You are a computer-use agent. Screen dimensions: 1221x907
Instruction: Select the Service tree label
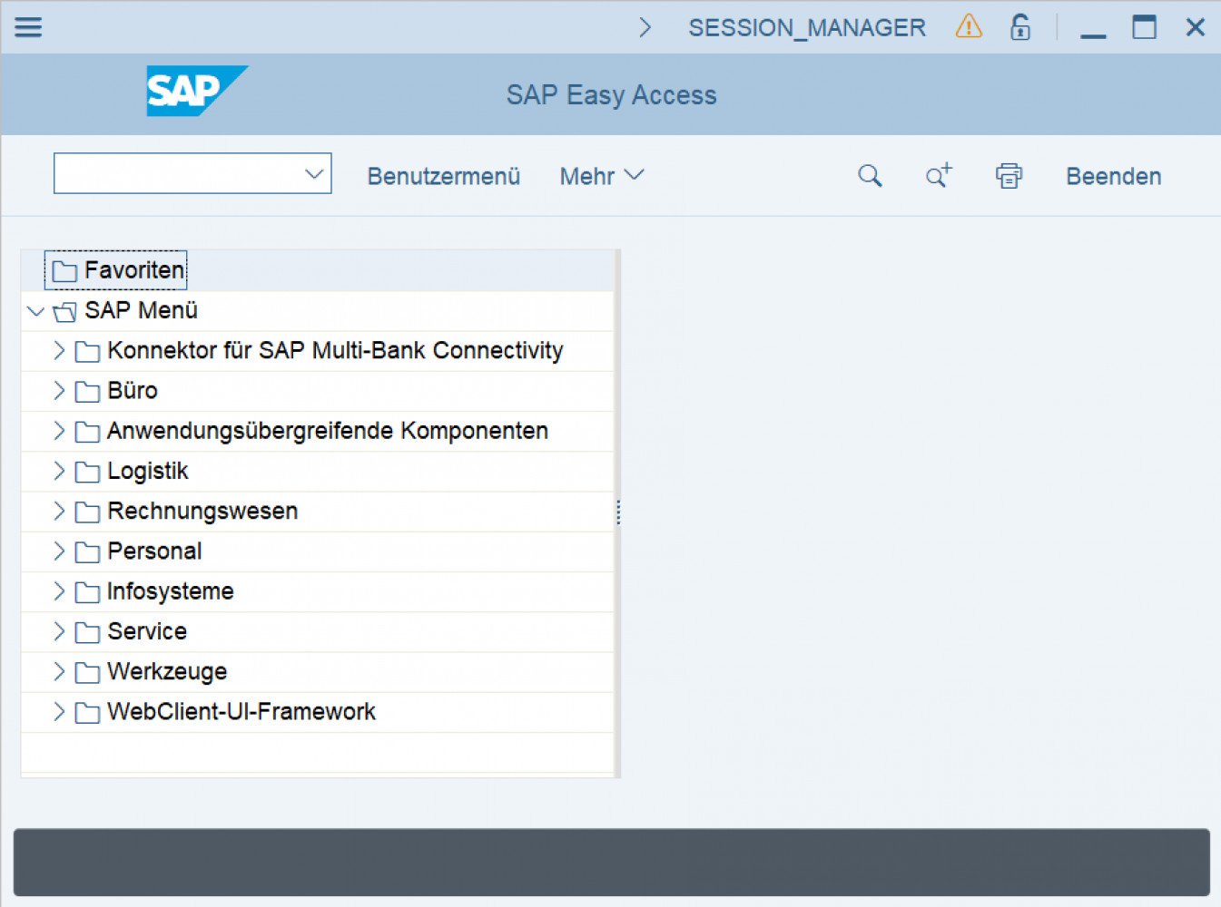coord(147,630)
